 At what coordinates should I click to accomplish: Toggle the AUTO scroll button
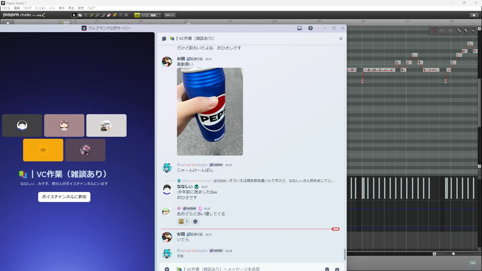click(170, 15)
